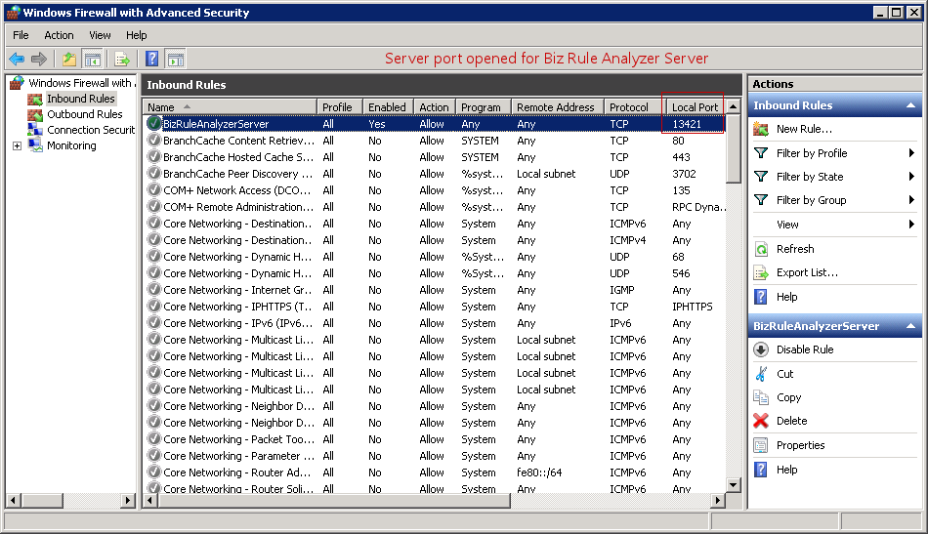This screenshot has width=928, height=534.
Task: Open the Filter by State submenu arrow
Action: point(911,177)
